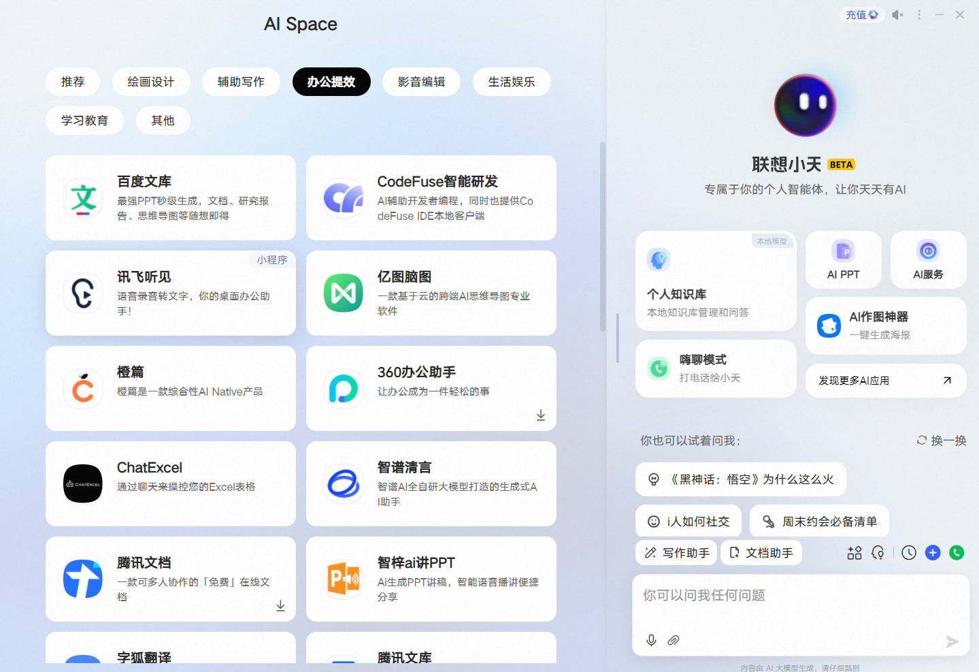Screen dimensions: 979x672
Task: Open the 讯飞听见 app icon
Action: [83, 293]
